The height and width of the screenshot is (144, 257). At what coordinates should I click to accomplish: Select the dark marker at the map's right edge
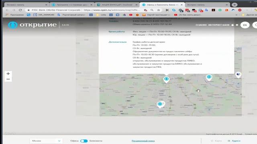click(238, 75)
